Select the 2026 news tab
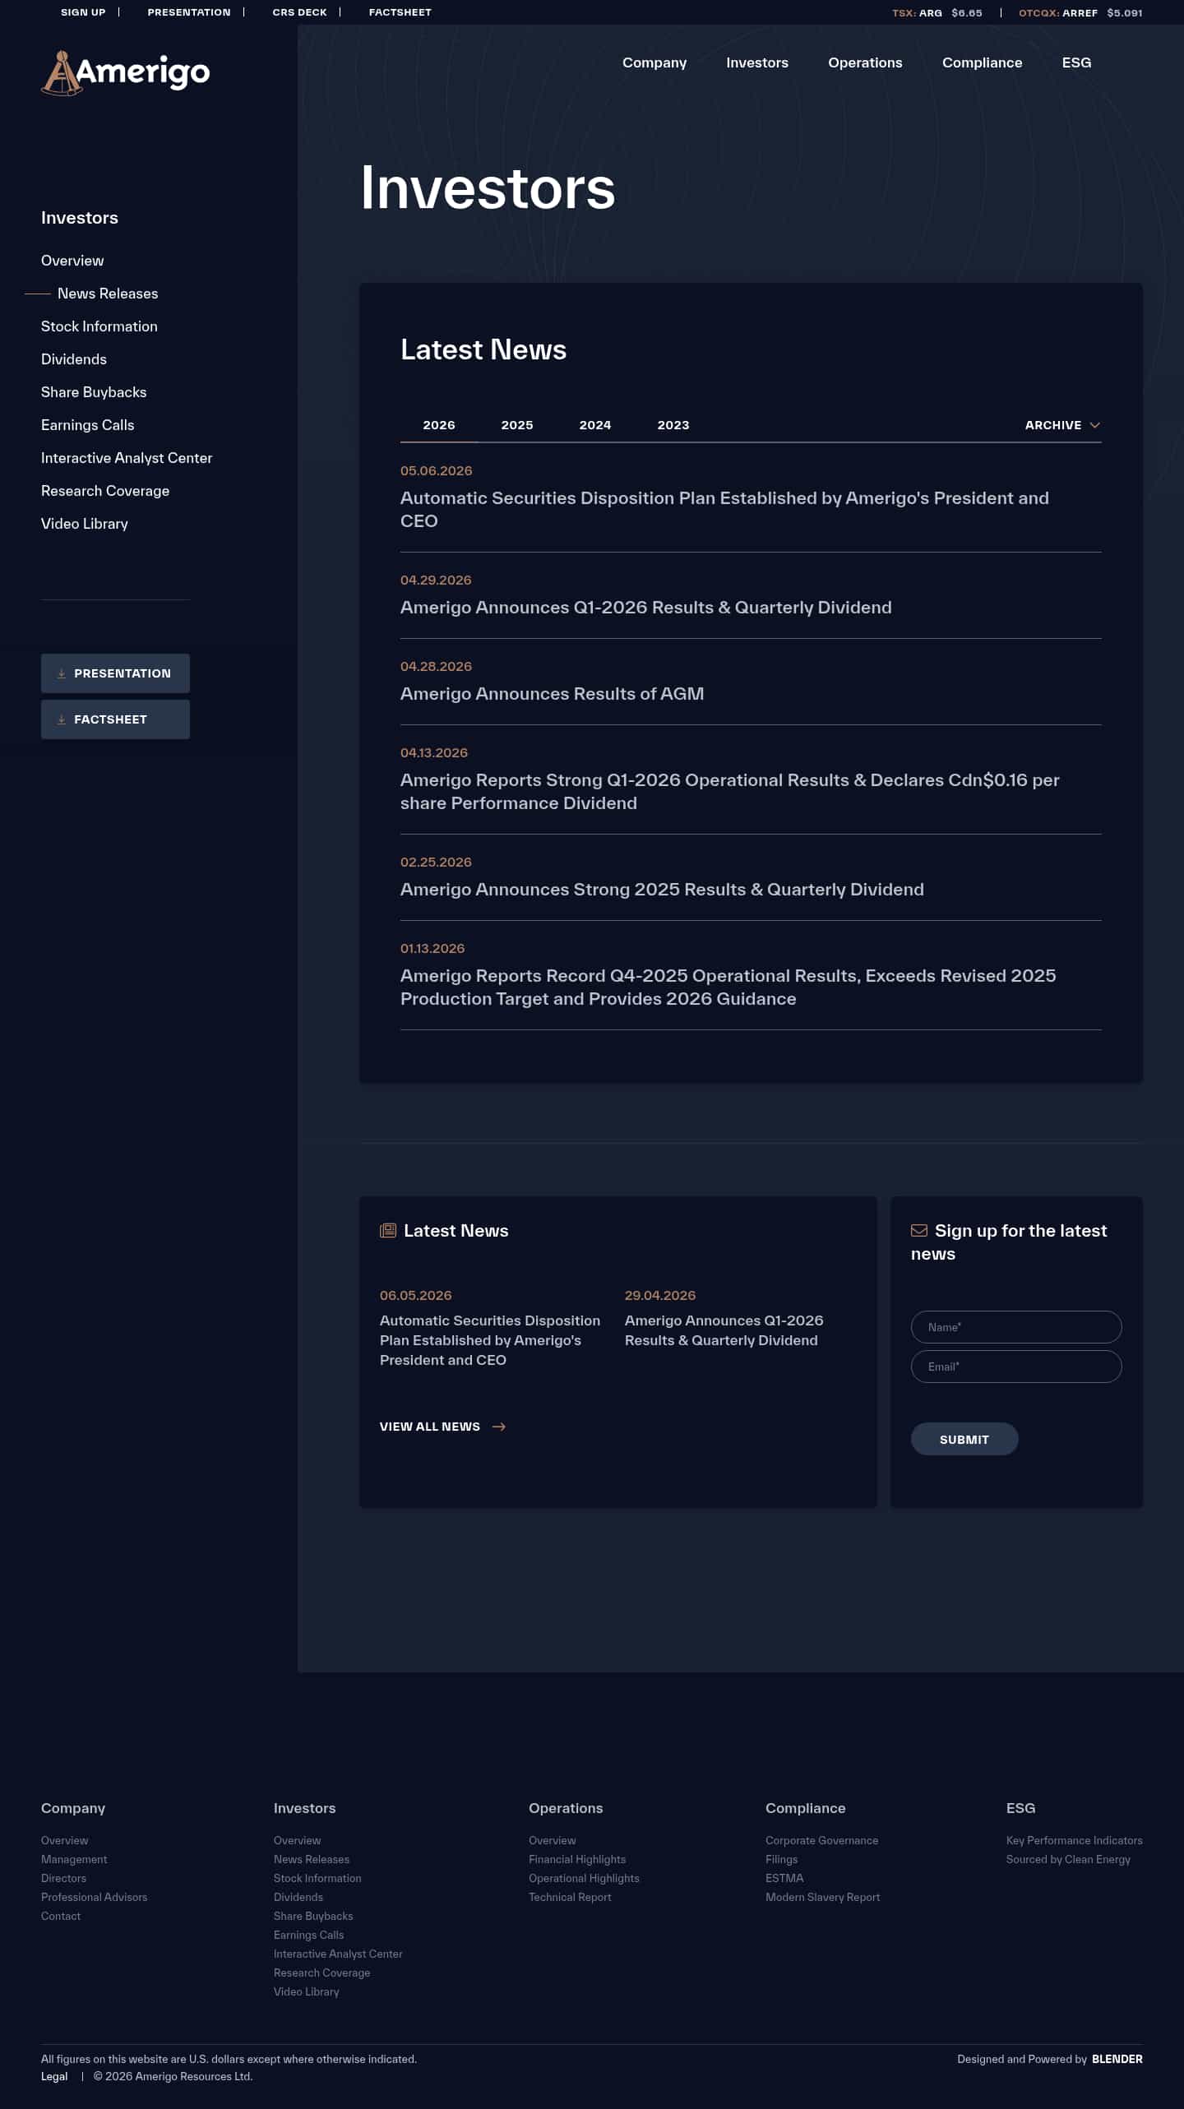The width and height of the screenshot is (1184, 2109). point(439,425)
